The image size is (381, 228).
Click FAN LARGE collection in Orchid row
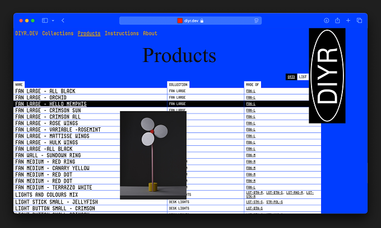[177, 97]
